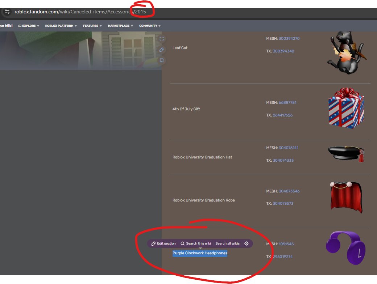This screenshot has height=284, width=377.
Task: Open the Community dropdown menu
Action: pos(150,26)
